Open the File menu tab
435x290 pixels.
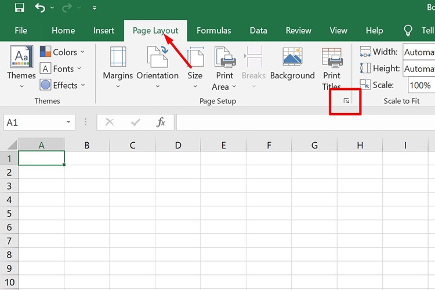click(21, 31)
